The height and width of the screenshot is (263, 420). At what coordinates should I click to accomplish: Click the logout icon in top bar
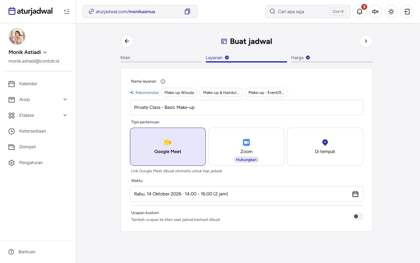pyautogui.click(x=407, y=12)
